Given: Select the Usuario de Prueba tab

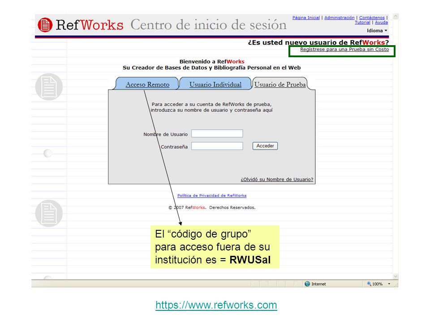Looking at the screenshot, I should coord(280,85).
